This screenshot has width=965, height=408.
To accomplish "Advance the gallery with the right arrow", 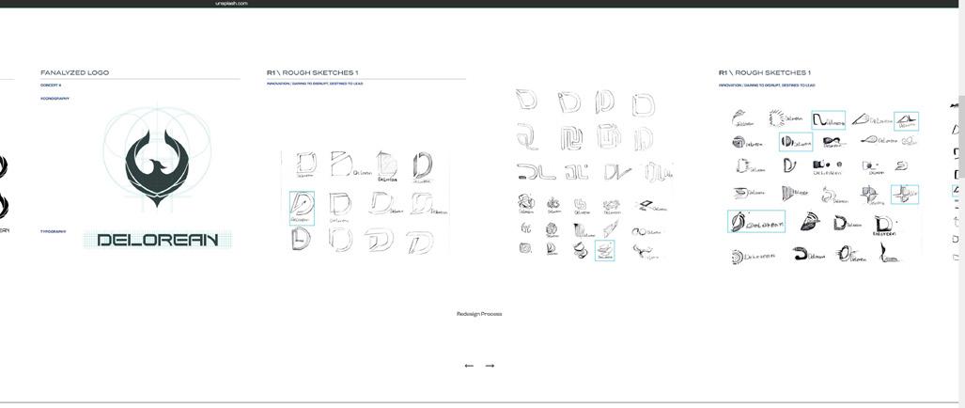I will (490, 366).
